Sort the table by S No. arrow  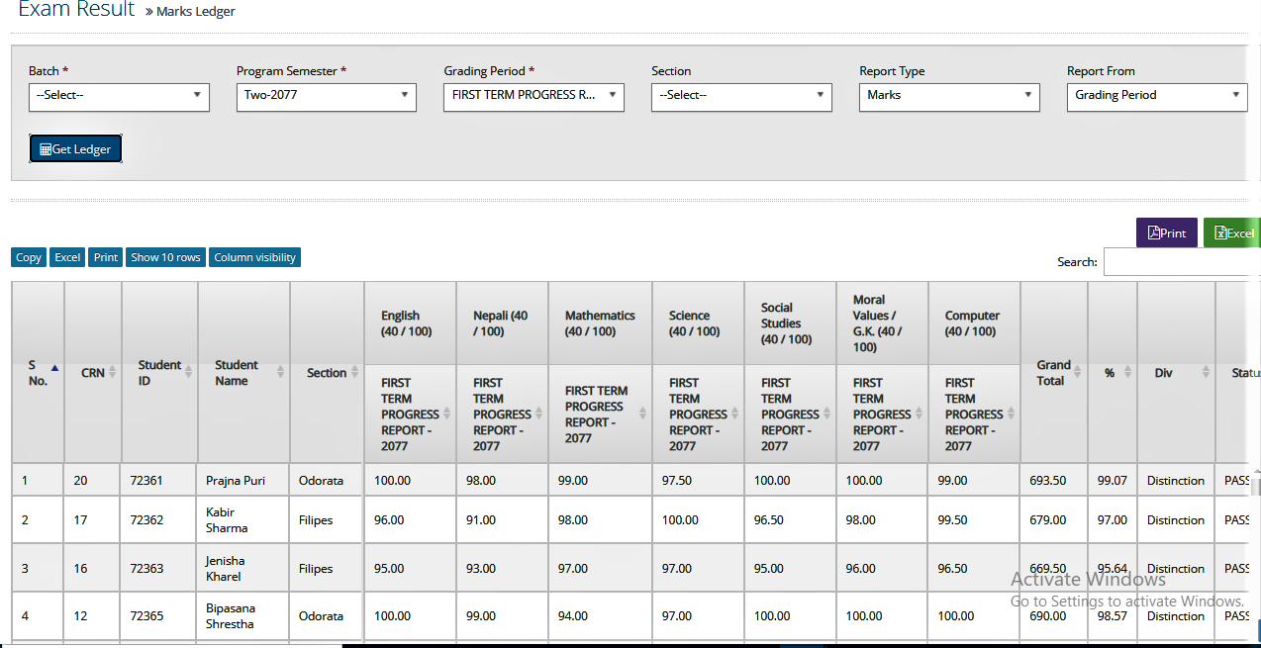[x=54, y=367]
